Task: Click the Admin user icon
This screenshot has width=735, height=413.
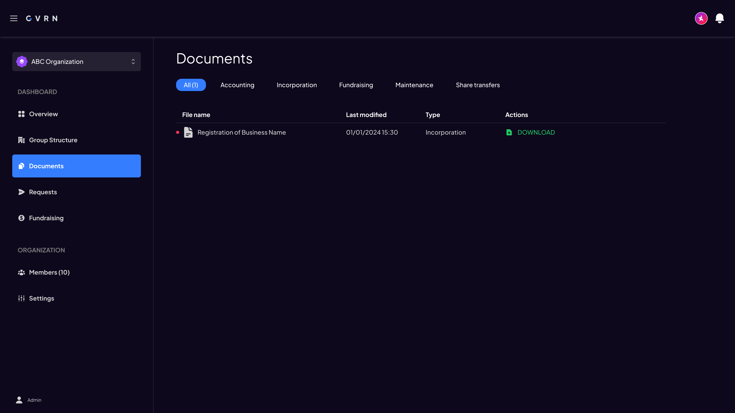Action: coord(19,400)
